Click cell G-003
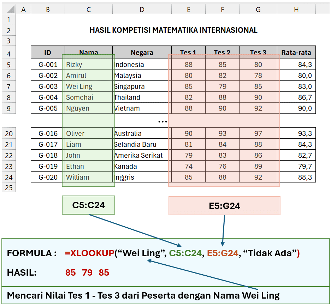This screenshot has height=306, width=331. [x=48, y=86]
